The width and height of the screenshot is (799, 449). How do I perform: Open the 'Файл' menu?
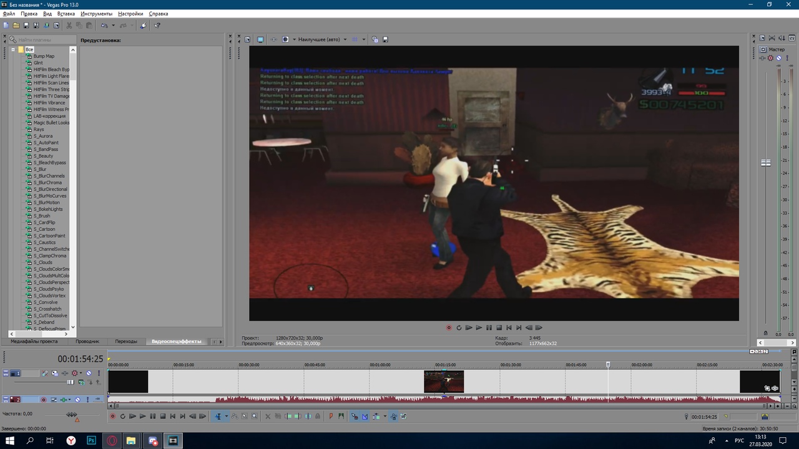[x=9, y=14]
